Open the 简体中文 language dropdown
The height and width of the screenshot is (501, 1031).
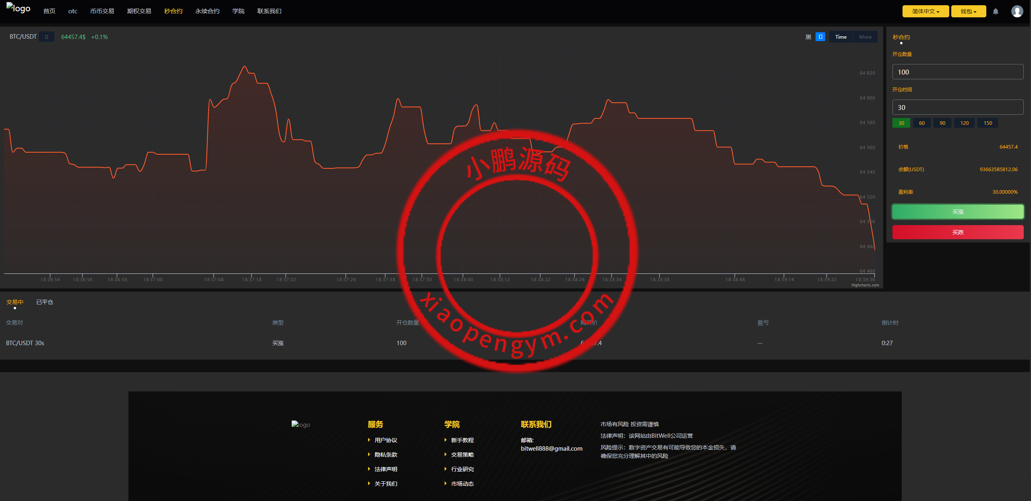pyautogui.click(x=925, y=11)
